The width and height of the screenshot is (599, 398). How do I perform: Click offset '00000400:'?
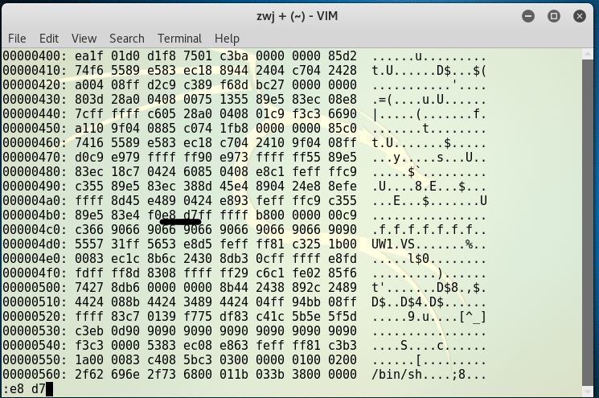[35, 55]
